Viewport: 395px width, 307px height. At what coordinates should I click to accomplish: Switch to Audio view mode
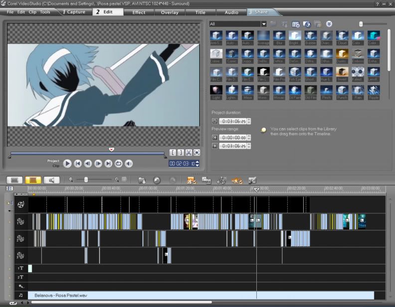tap(51, 180)
